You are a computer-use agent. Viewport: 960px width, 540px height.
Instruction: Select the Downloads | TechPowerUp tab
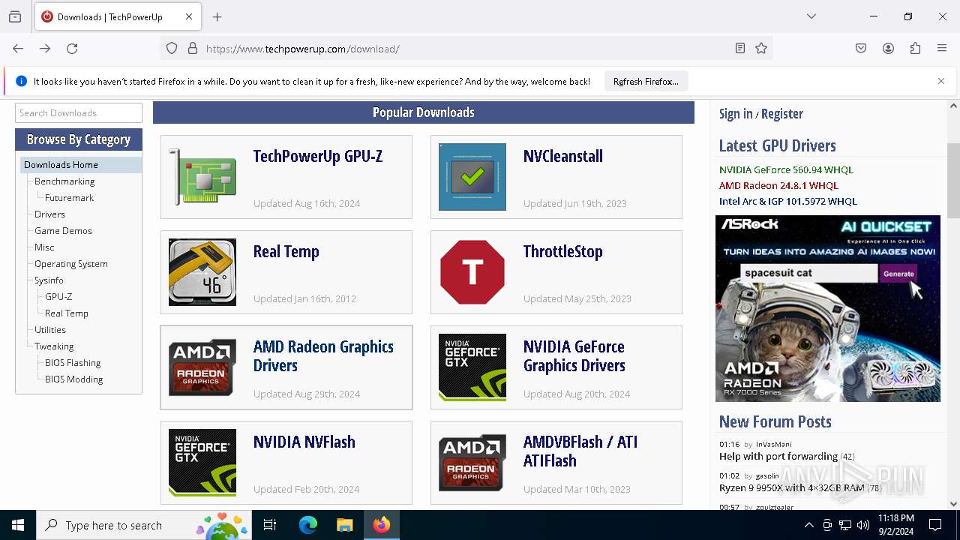(x=118, y=16)
